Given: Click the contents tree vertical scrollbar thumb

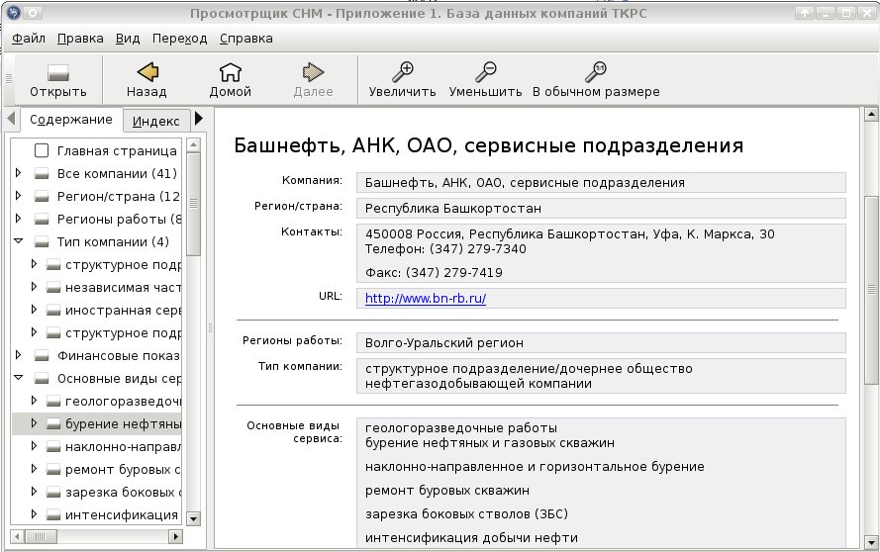Looking at the screenshot, I should [x=193, y=204].
